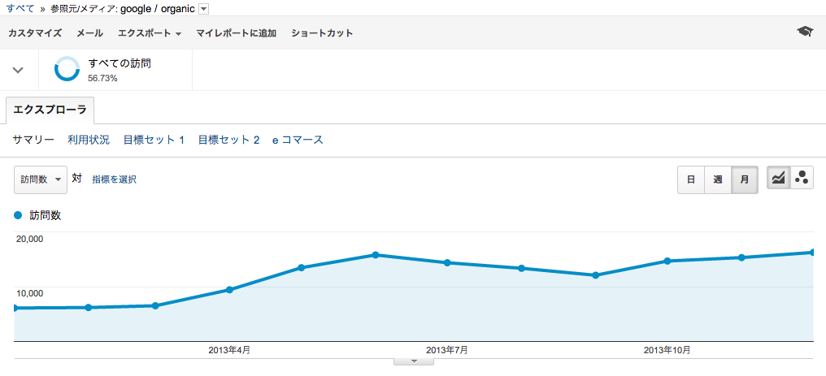Click the ショートカット button
The height and width of the screenshot is (376, 826).
(x=322, y=32)
